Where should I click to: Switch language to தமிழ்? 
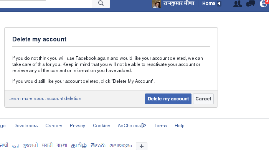79,146
